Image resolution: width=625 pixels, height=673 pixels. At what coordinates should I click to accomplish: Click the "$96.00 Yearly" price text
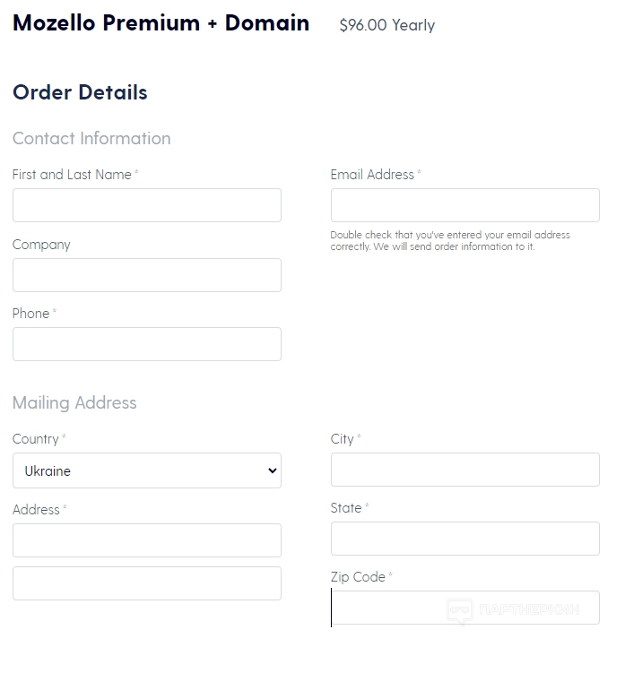(x=386, y=25)
